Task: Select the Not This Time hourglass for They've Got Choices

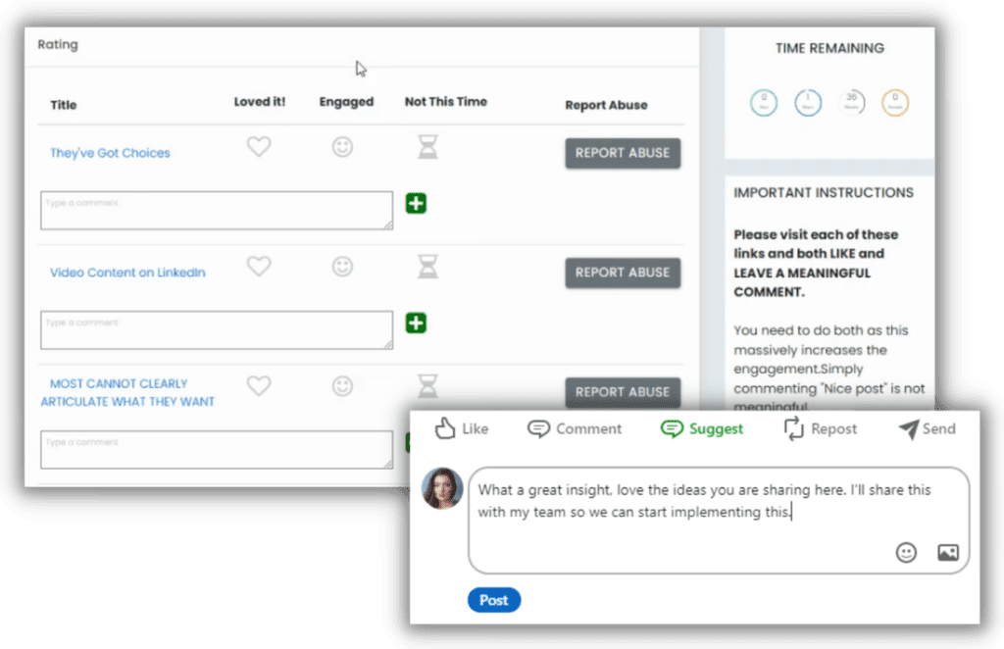Action: pos(427,145)
